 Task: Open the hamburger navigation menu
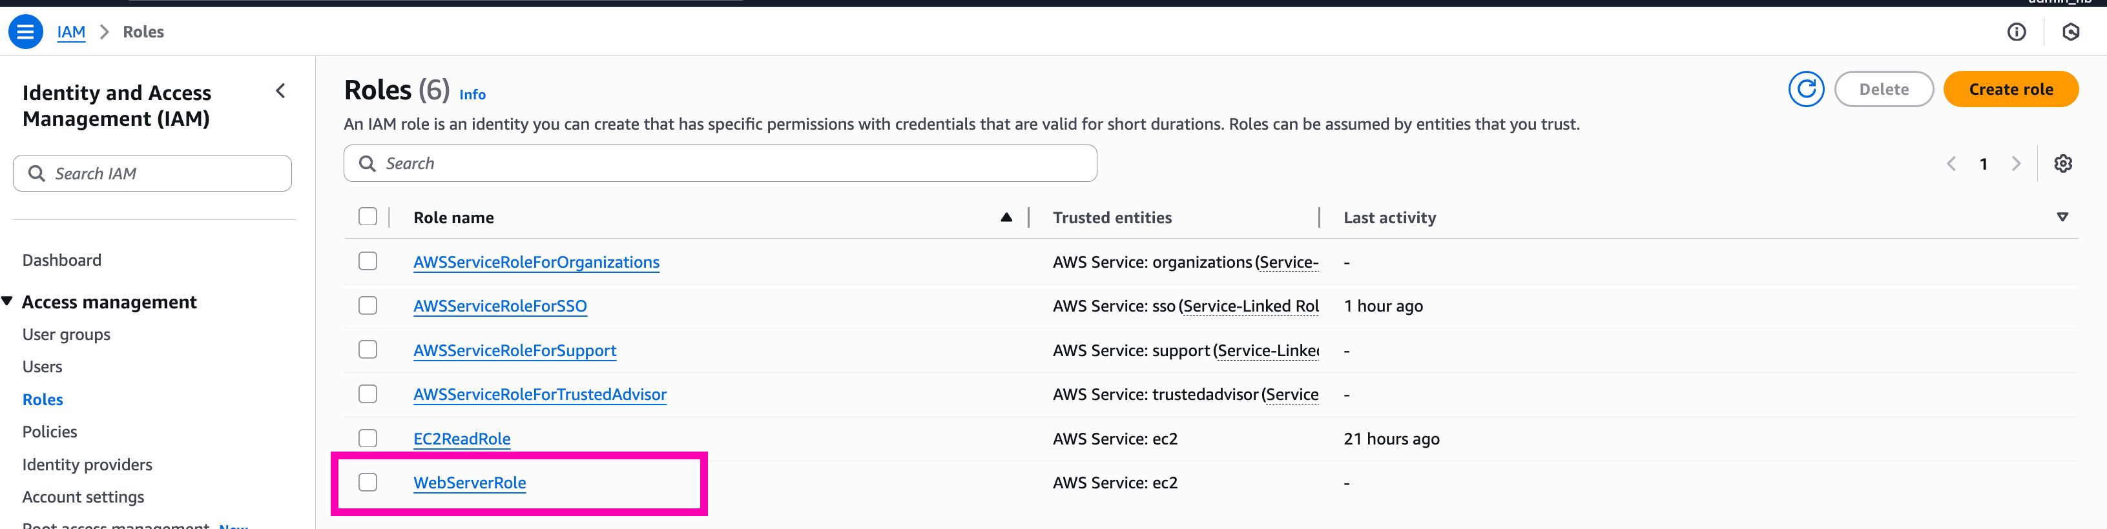click(25, 32)
